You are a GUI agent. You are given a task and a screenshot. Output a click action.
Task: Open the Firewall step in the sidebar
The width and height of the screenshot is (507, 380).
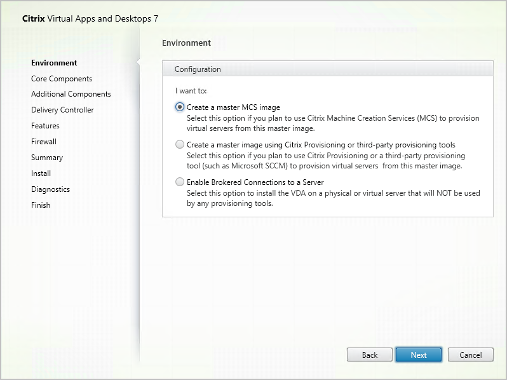click(44, 142)
